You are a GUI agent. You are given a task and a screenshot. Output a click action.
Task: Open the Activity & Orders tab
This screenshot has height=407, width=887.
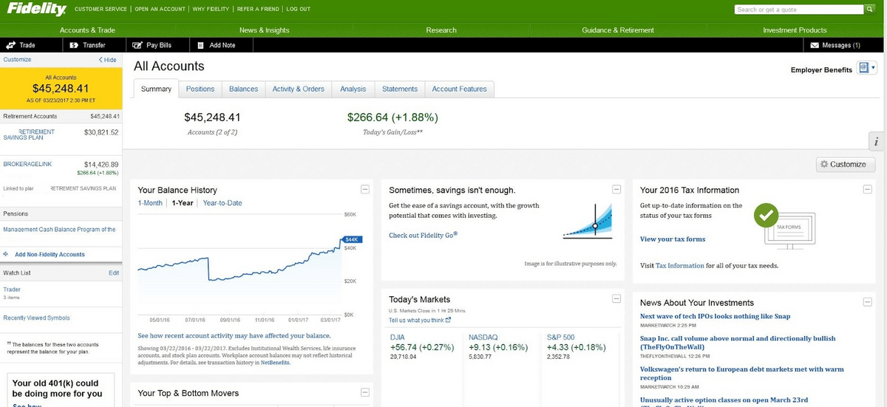[x=299, y=89]
